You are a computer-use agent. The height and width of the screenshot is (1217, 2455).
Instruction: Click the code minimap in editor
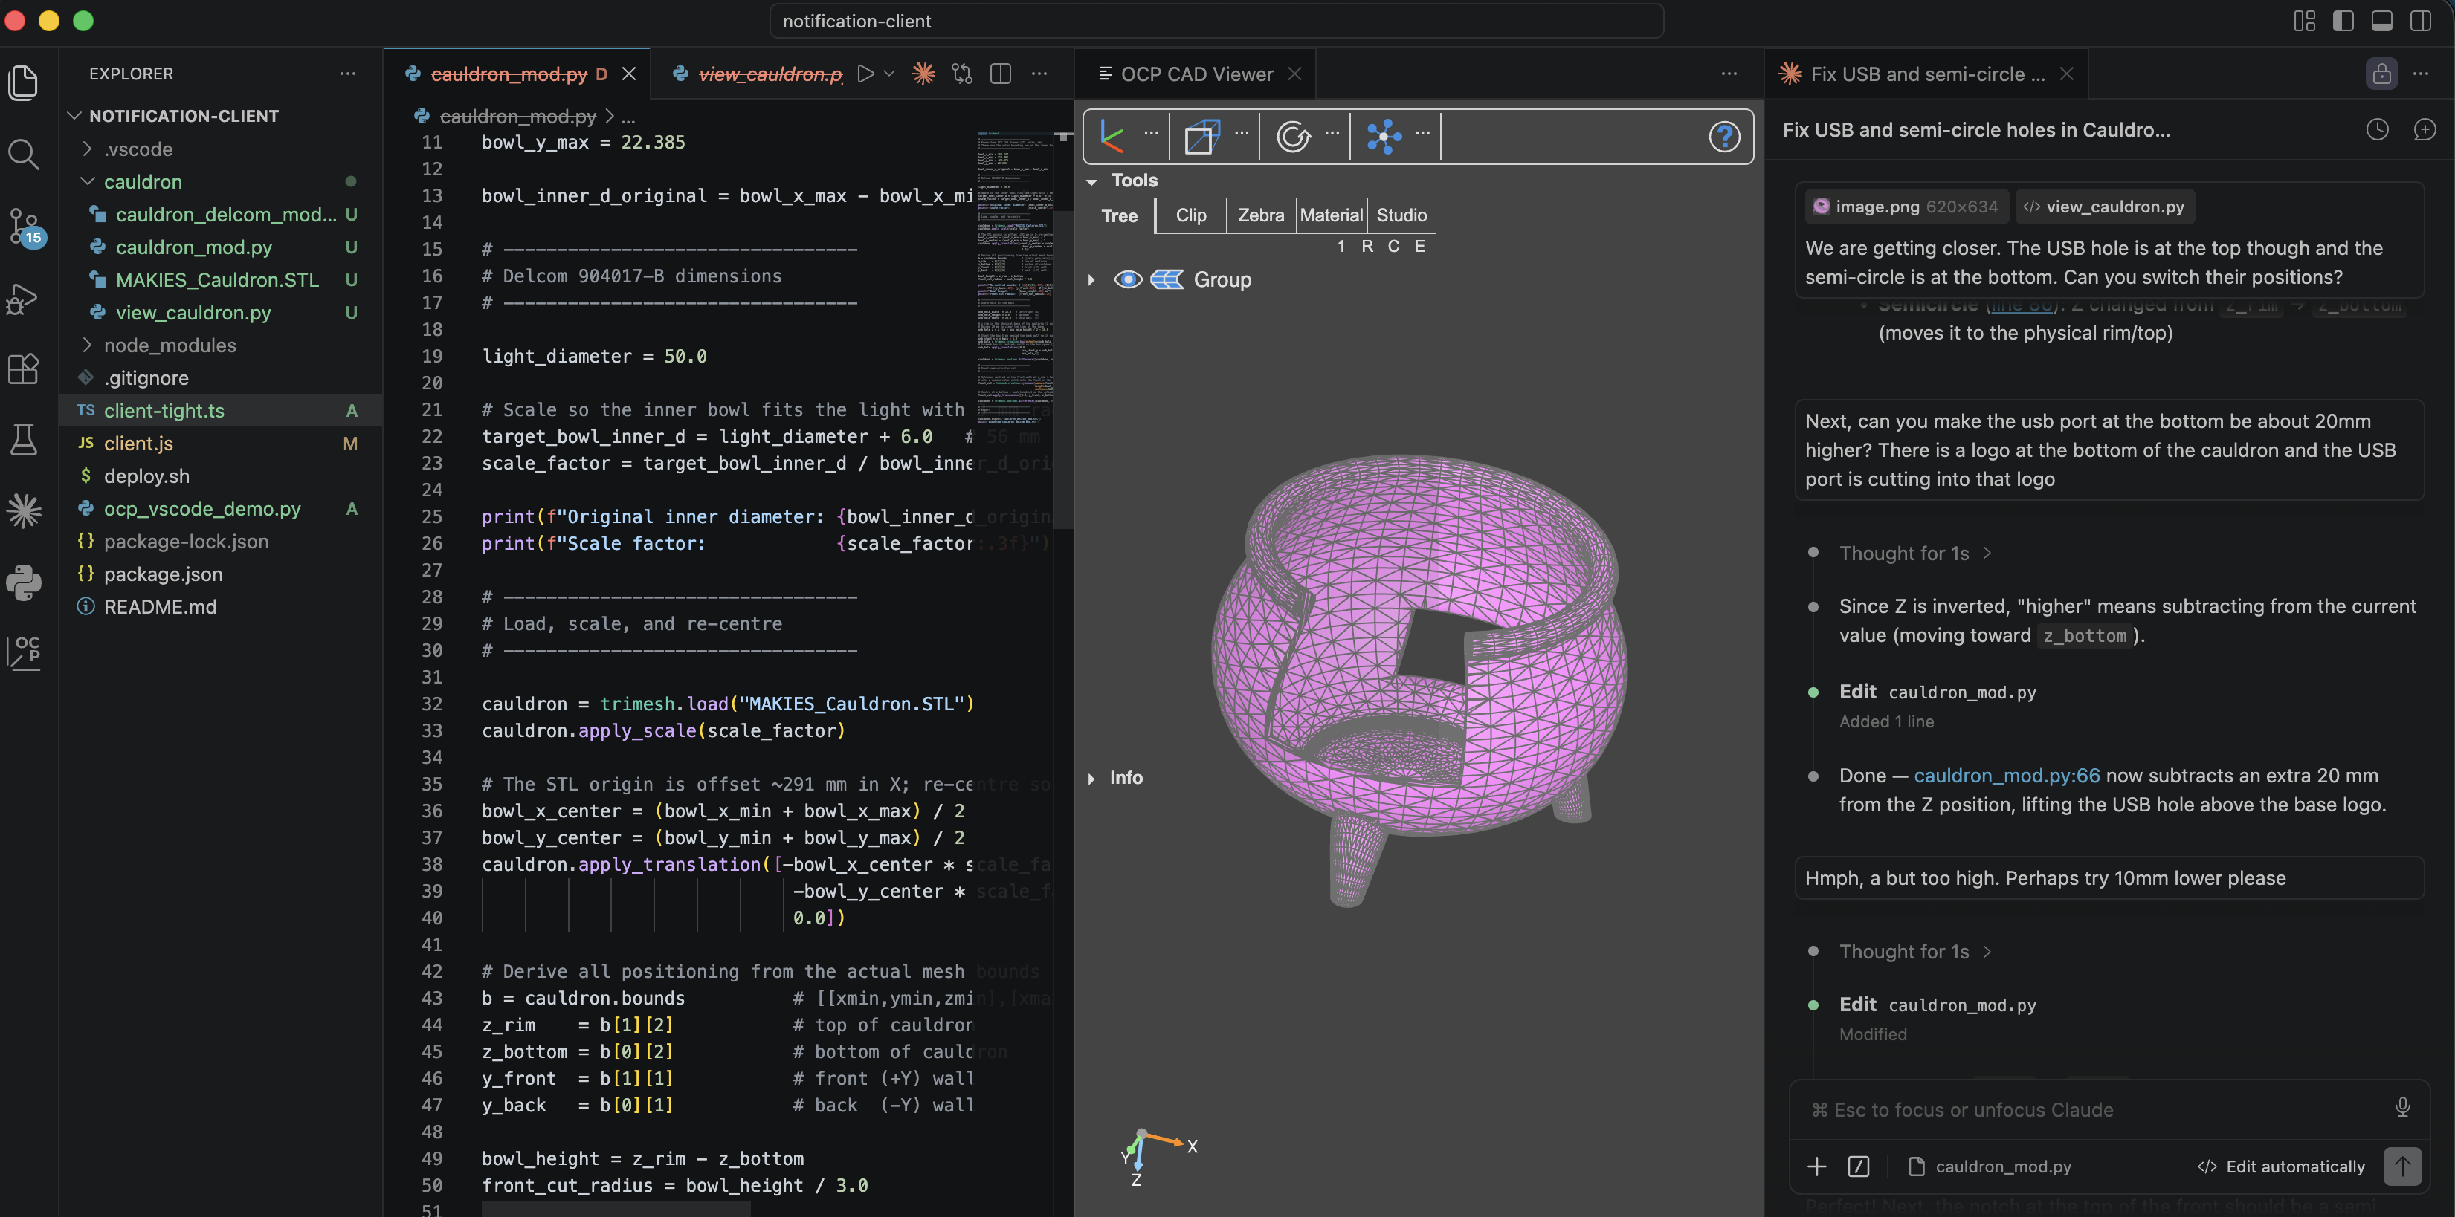click(1015, 276)
